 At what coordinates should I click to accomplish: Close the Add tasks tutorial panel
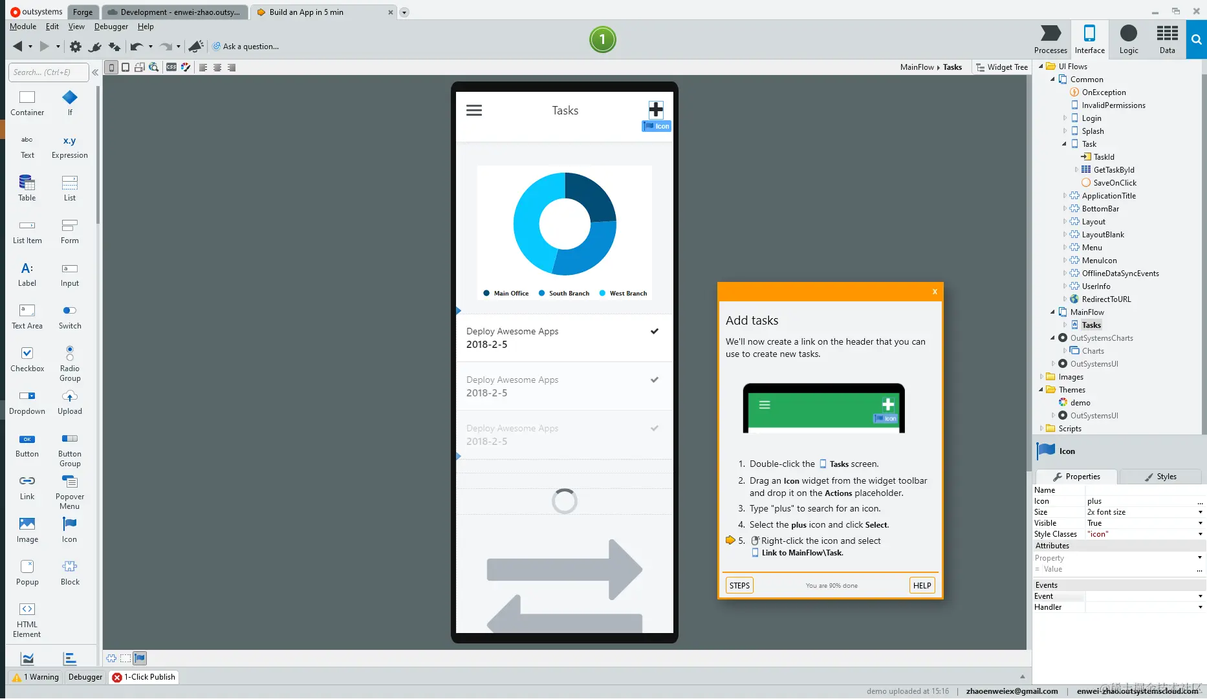click(935, 292)
